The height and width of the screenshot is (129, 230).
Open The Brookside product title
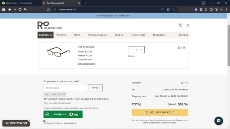86,47
